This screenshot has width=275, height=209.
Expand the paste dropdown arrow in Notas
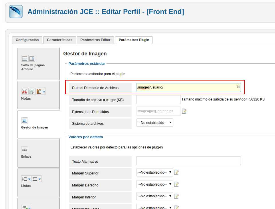coord(44,92)
